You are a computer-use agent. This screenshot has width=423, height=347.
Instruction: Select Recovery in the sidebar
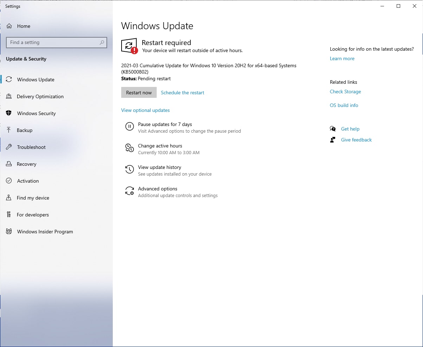click(x=26, y=164)
